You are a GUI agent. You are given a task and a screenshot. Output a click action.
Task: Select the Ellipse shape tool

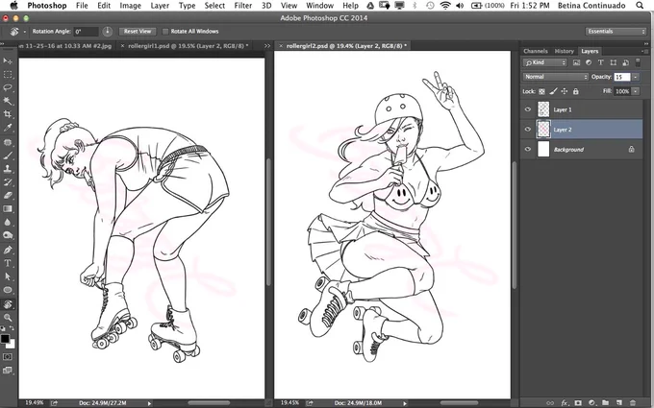8,290
